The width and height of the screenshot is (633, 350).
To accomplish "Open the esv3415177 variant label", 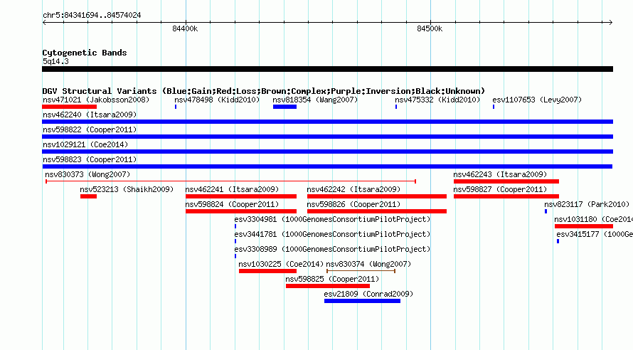I will 595,234.
